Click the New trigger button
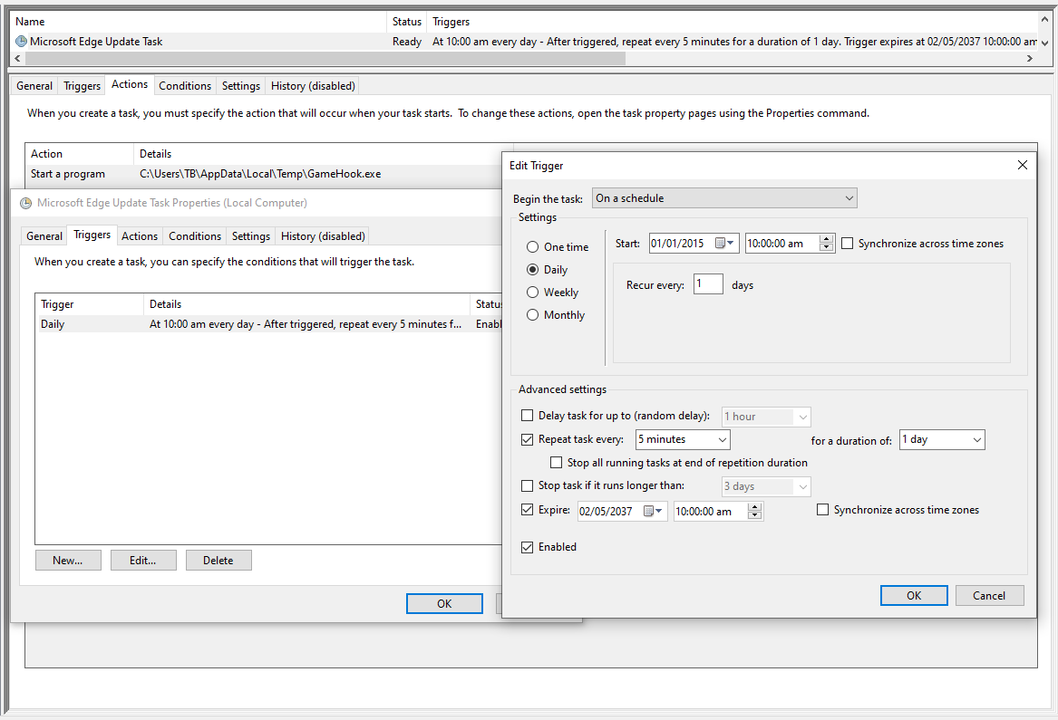Screen dimensions: 1058x720 (68, 560)
